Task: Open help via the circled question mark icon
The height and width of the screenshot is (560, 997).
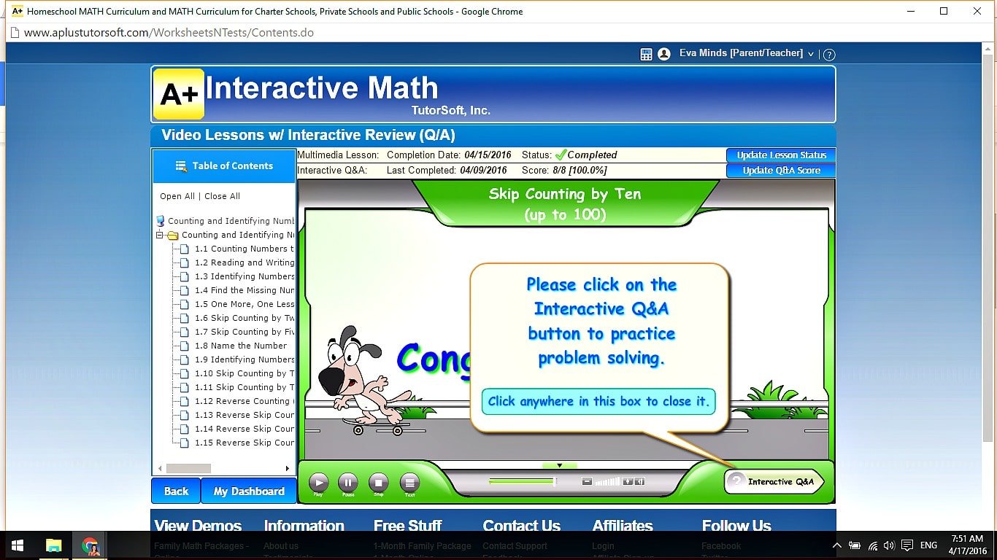Action: pyautogui.click(x=829, y=55)
